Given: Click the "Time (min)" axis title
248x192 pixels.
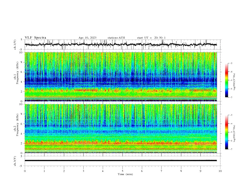Looking at the screenshot, I should [x=125, y=174].
